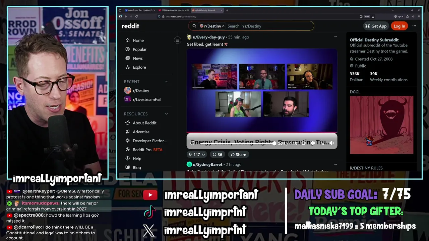Click the DGGL community image

(381, 125)
